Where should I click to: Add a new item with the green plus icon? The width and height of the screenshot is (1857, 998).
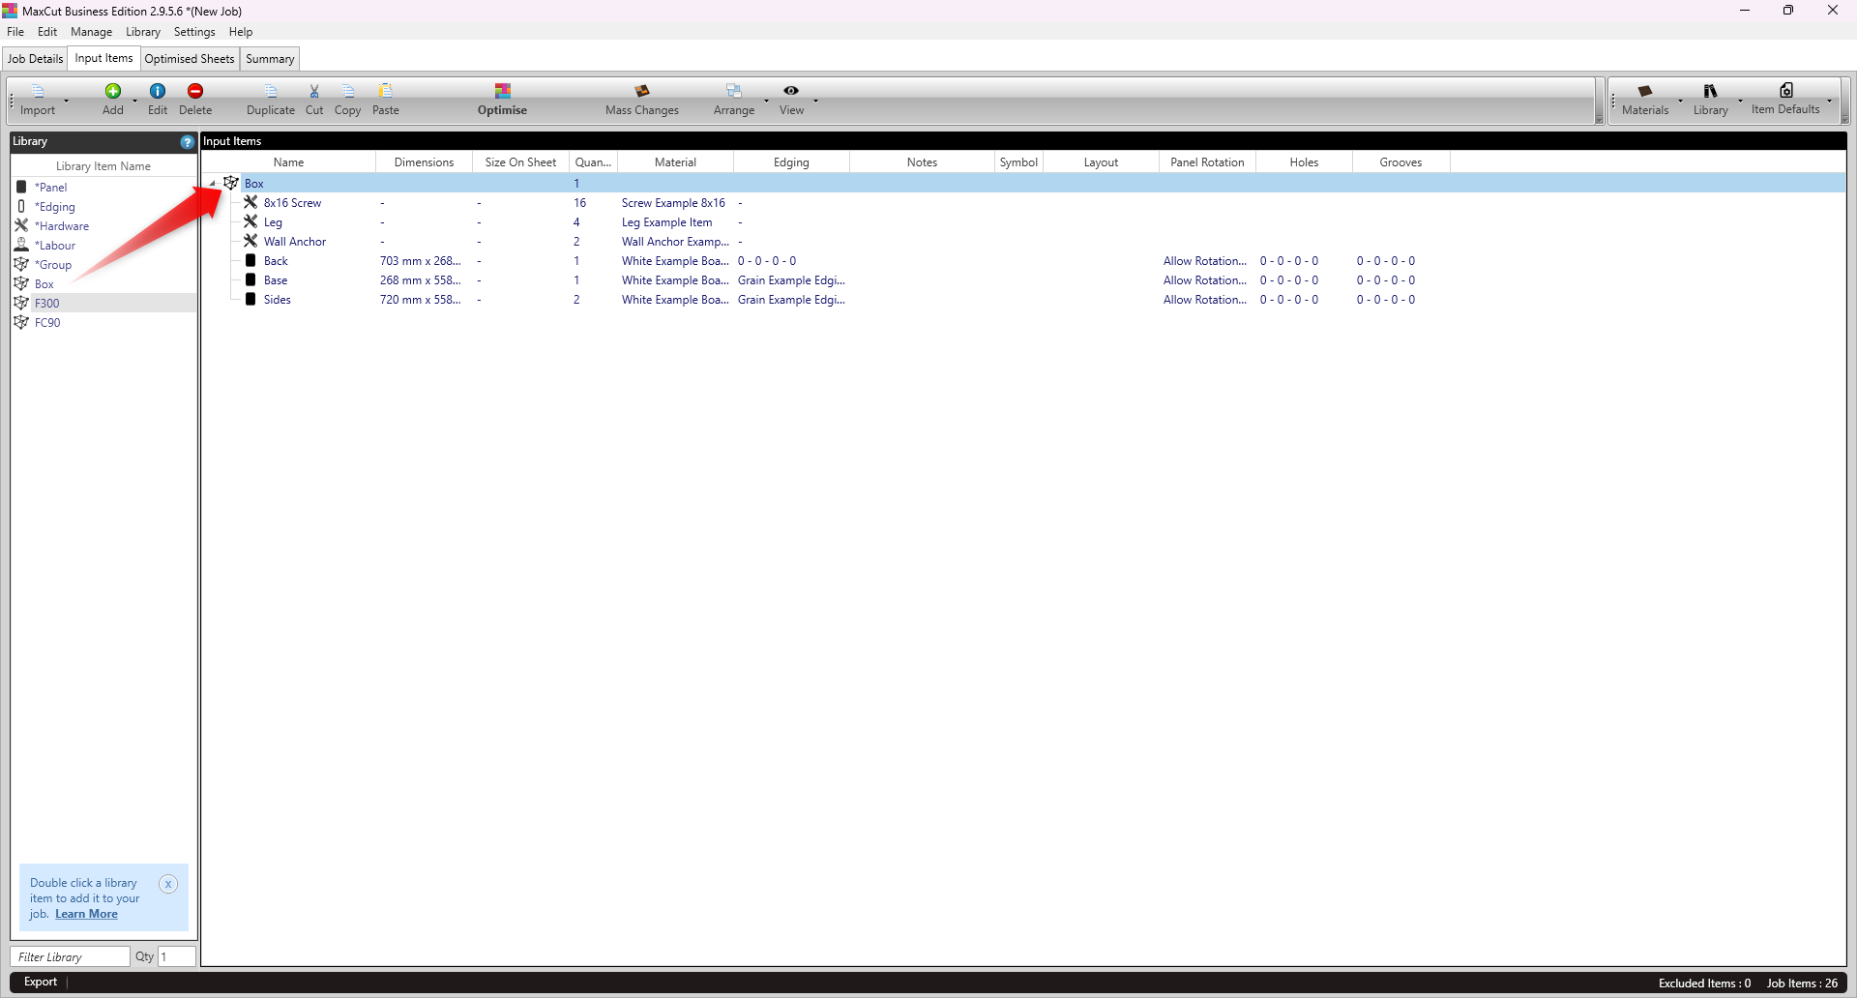coord(113,91)
